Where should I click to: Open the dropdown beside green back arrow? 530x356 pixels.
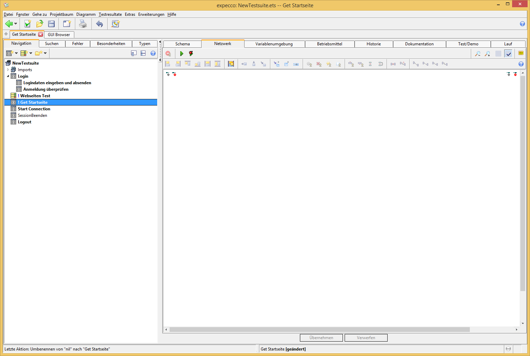[15, 24]
